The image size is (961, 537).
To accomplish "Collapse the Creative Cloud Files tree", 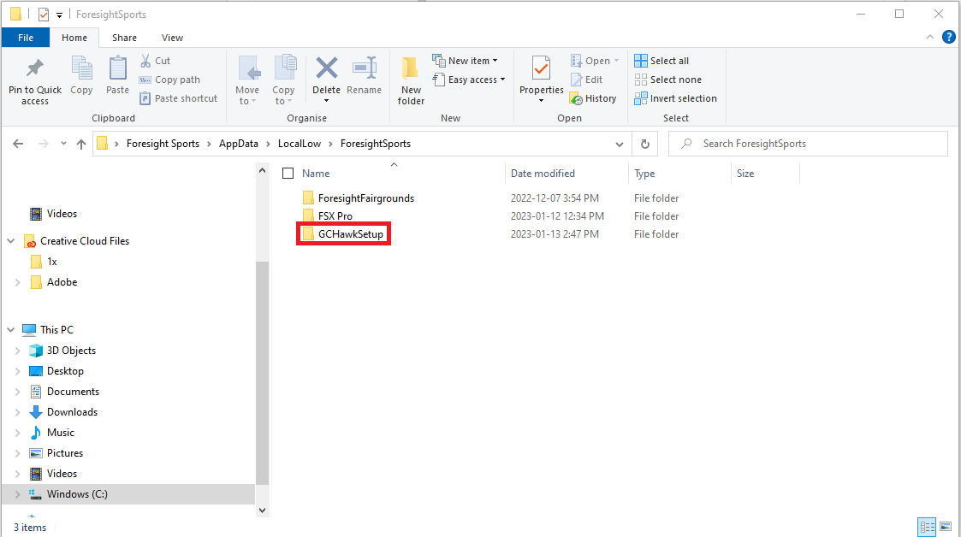I will (11, 241).
